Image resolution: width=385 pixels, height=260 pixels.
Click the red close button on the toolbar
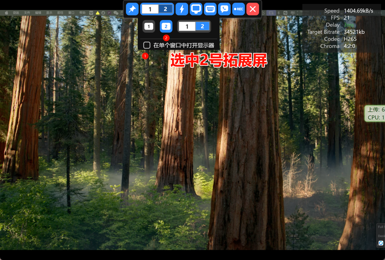point(253,9)
